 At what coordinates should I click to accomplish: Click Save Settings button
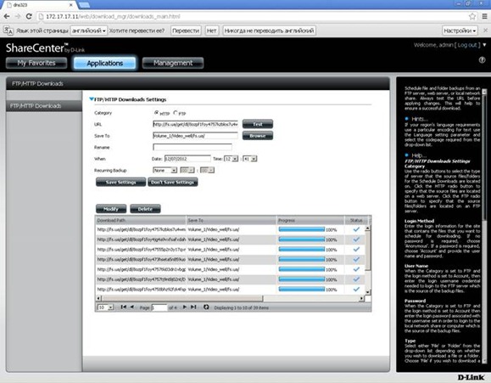pos(121,183)
